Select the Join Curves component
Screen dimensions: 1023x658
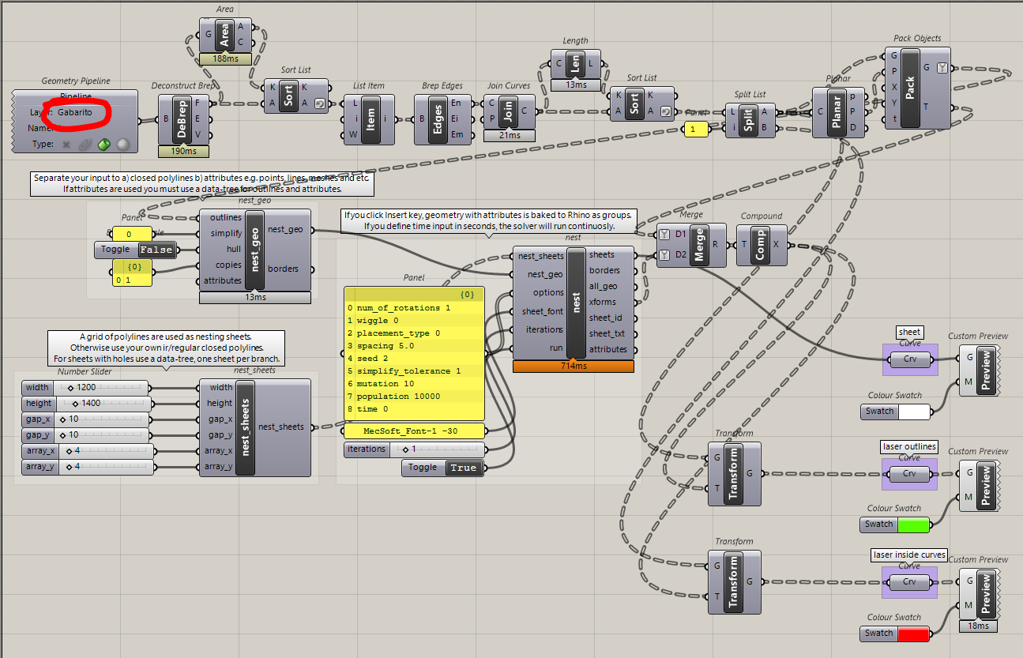[509, 111]
